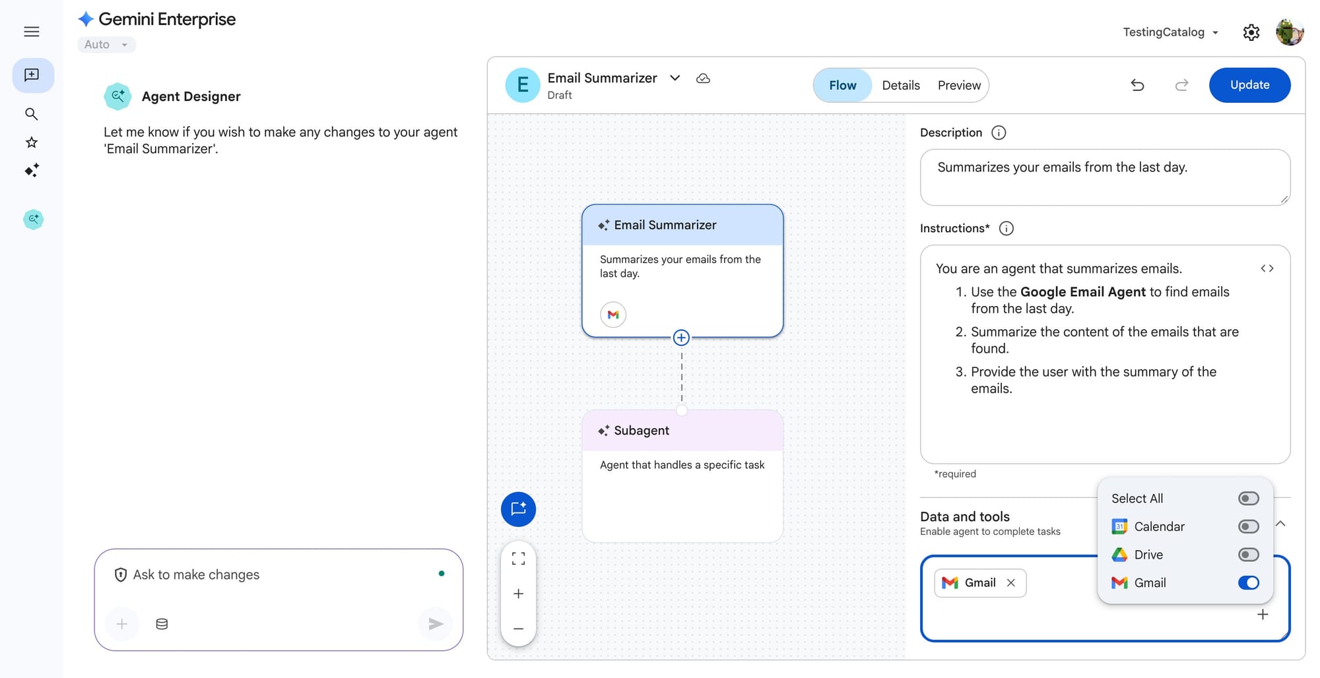The image size is (1320, 678).
Task: Switch to the Details tab
Action: tap(900, 85)
